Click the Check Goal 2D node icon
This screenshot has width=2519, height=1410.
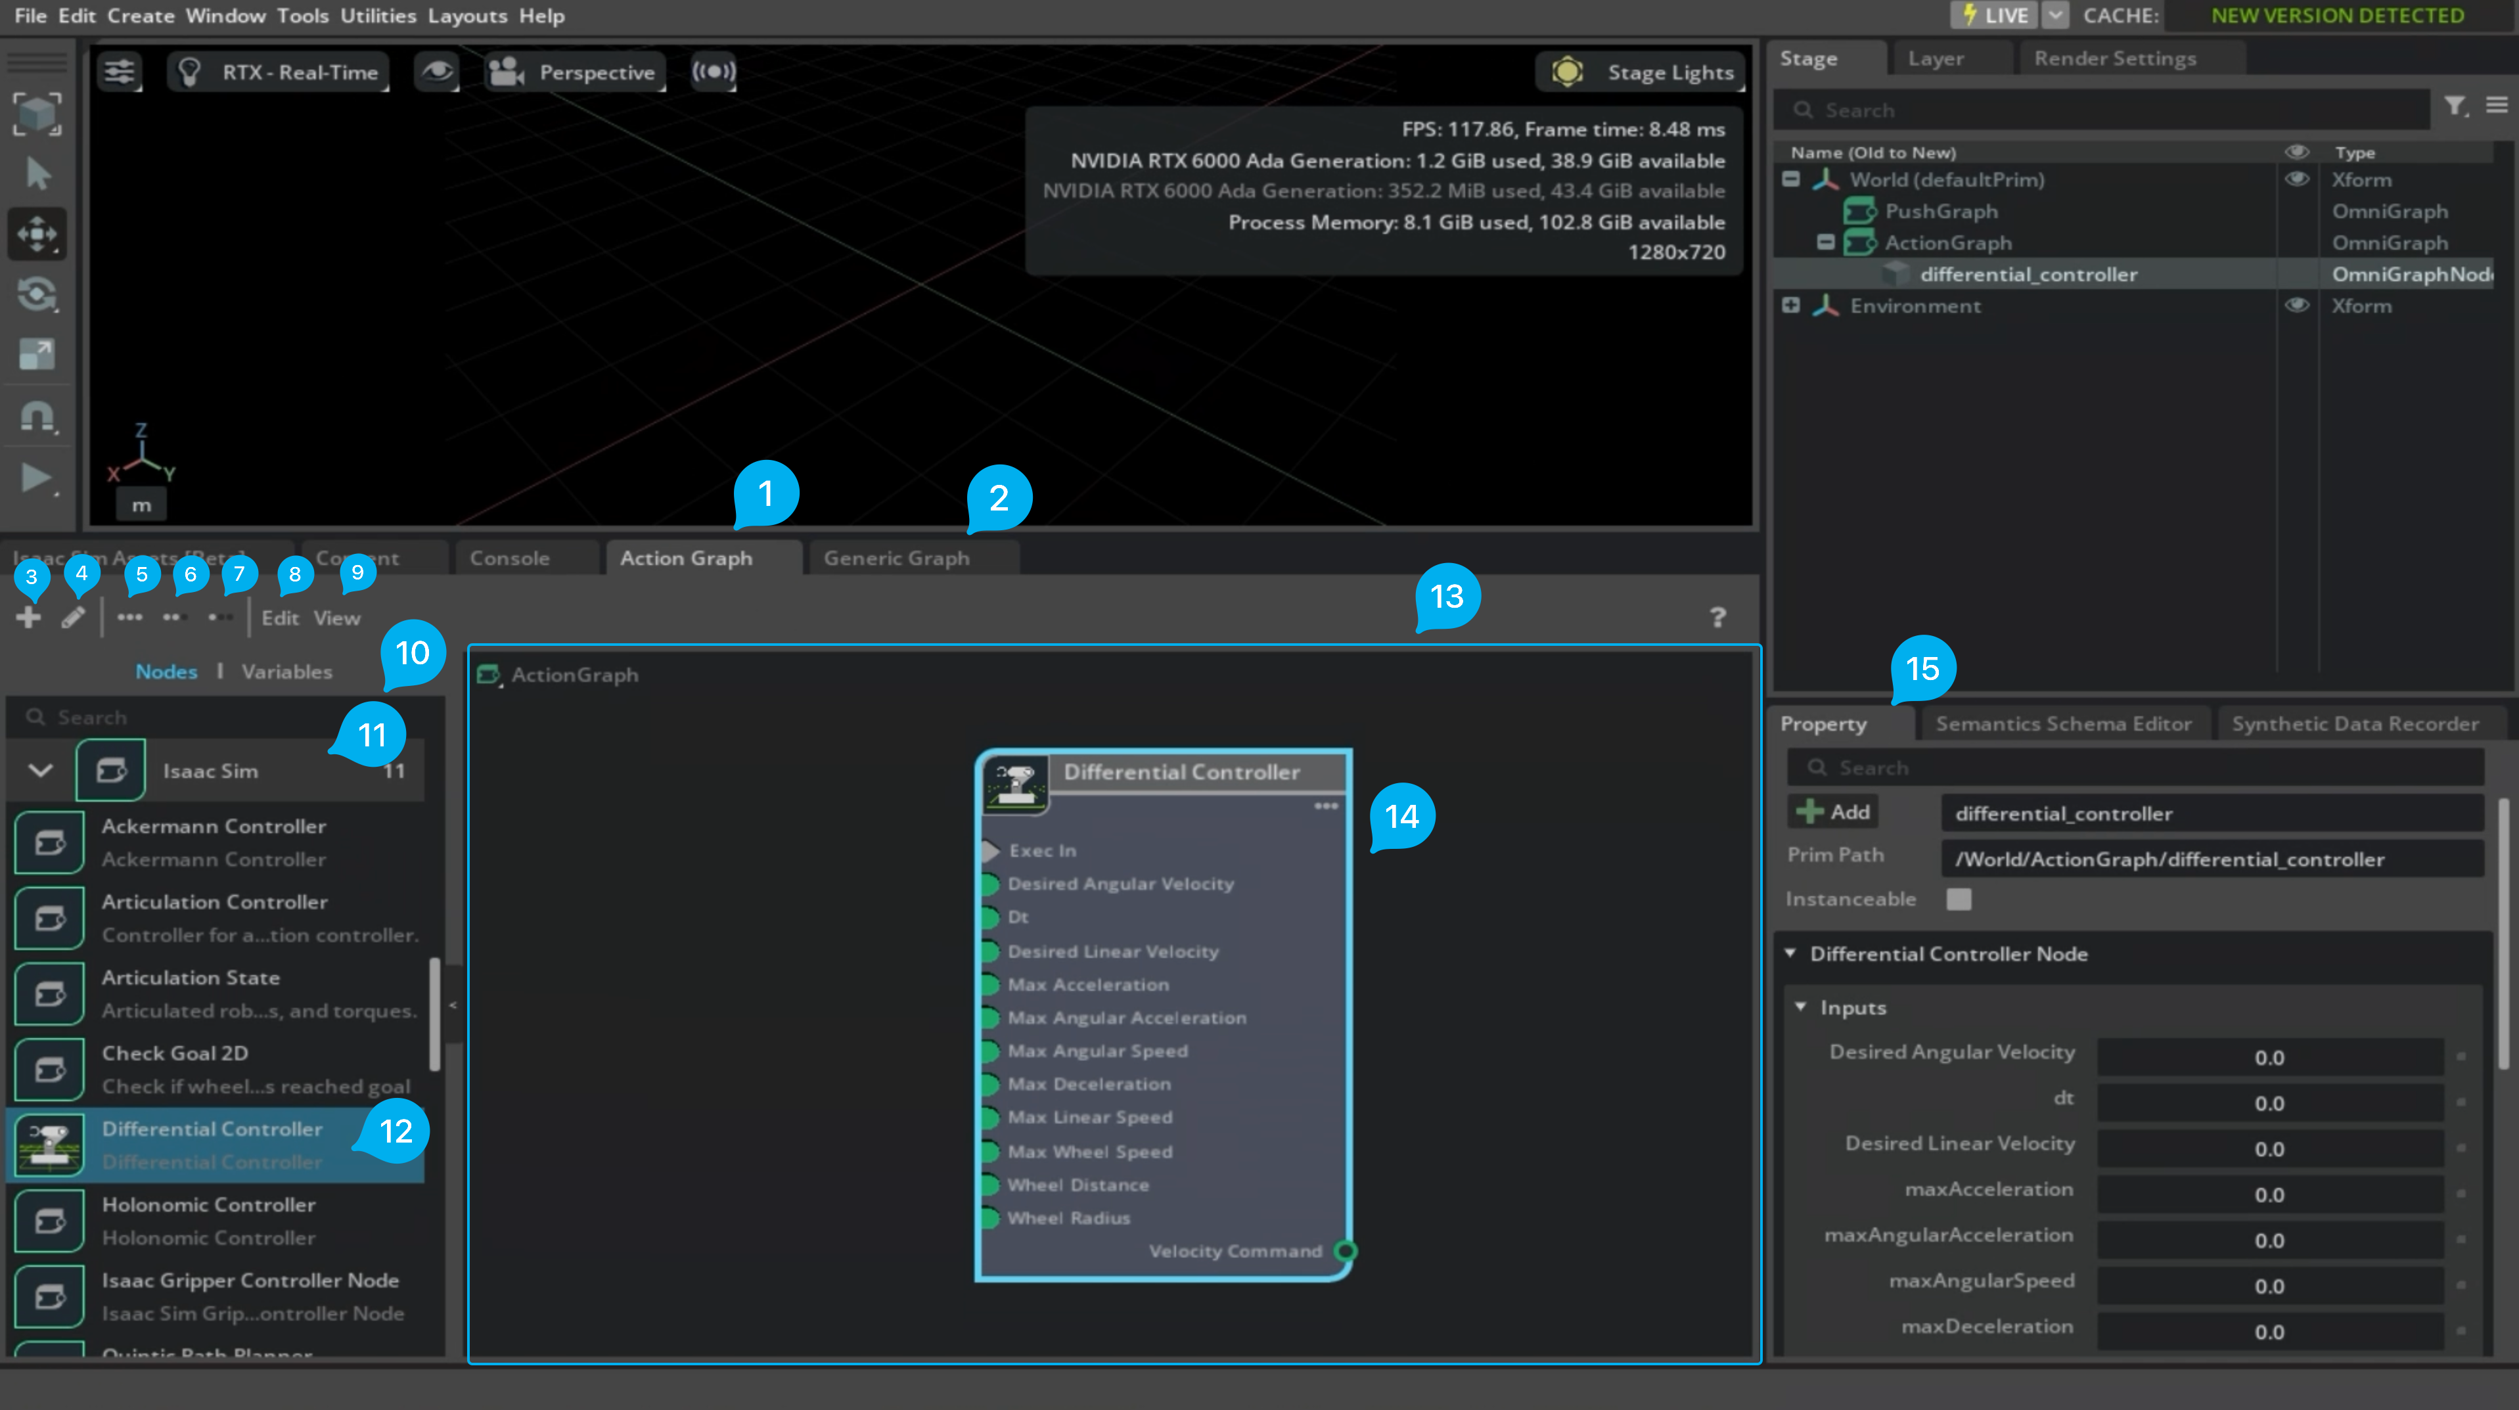(49, 1070)
